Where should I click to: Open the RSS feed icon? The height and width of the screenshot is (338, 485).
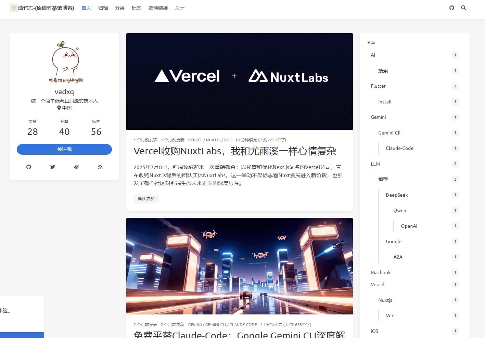[100, 167]
